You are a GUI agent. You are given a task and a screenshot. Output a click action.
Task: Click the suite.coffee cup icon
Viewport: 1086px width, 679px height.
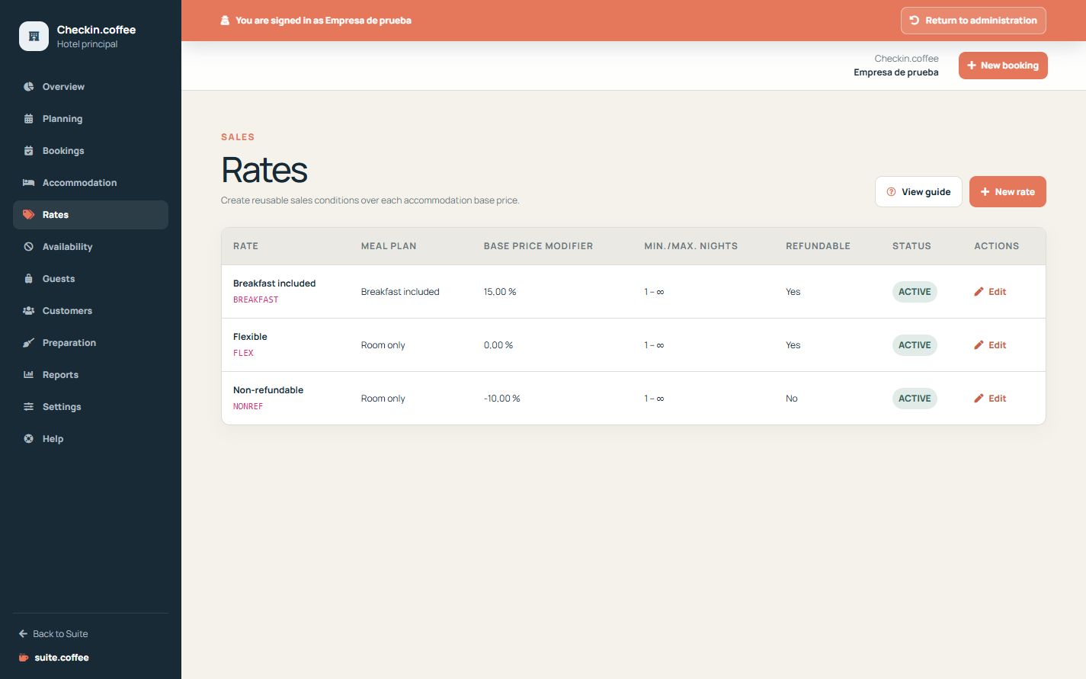(24, 658)
